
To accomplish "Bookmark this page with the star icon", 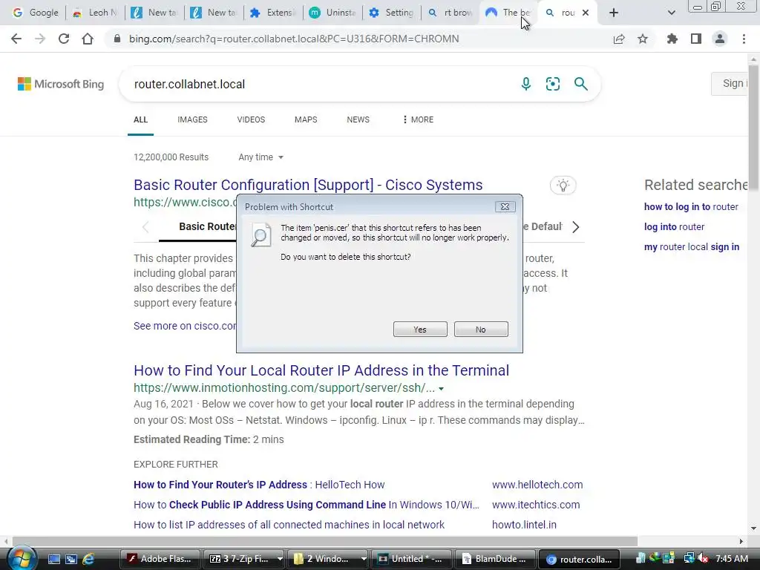I will (643, 39).
